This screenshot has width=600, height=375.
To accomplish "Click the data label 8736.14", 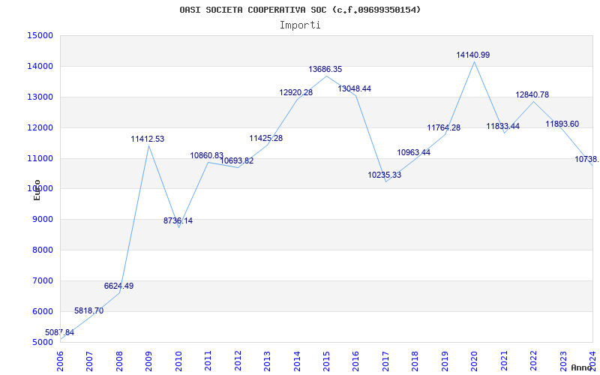I will tap(178, 220).
